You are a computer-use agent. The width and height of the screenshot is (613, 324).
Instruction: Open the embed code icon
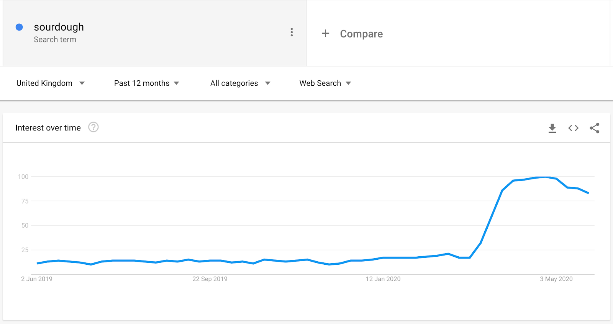point(573,128)
